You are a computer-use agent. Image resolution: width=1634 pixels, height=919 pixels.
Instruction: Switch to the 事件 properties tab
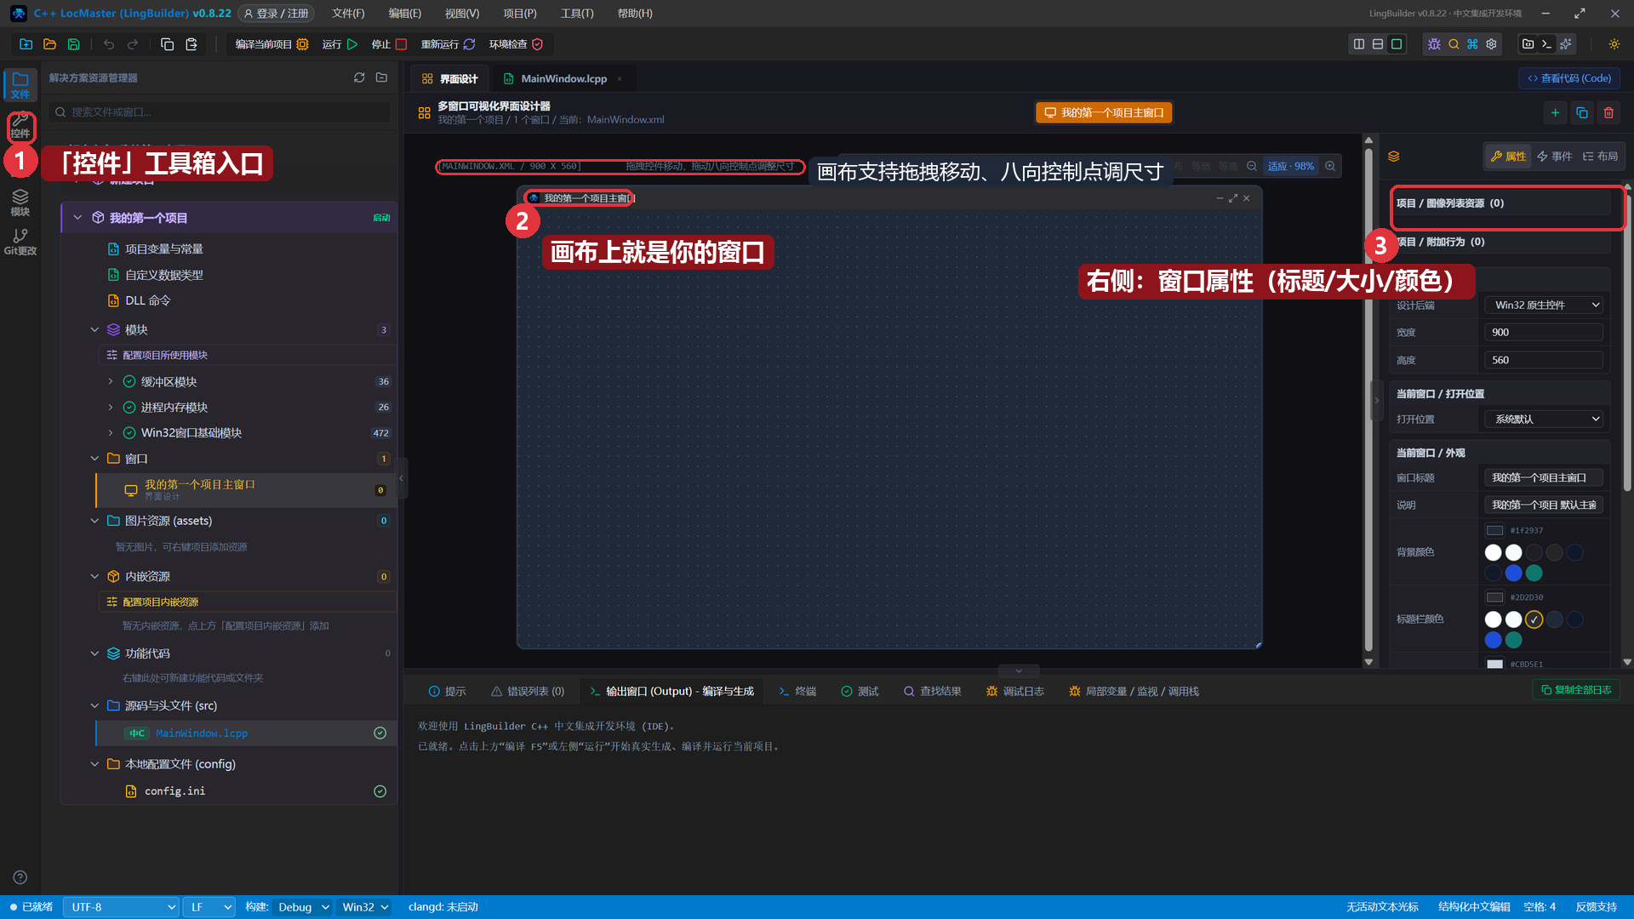point(1554,157)
